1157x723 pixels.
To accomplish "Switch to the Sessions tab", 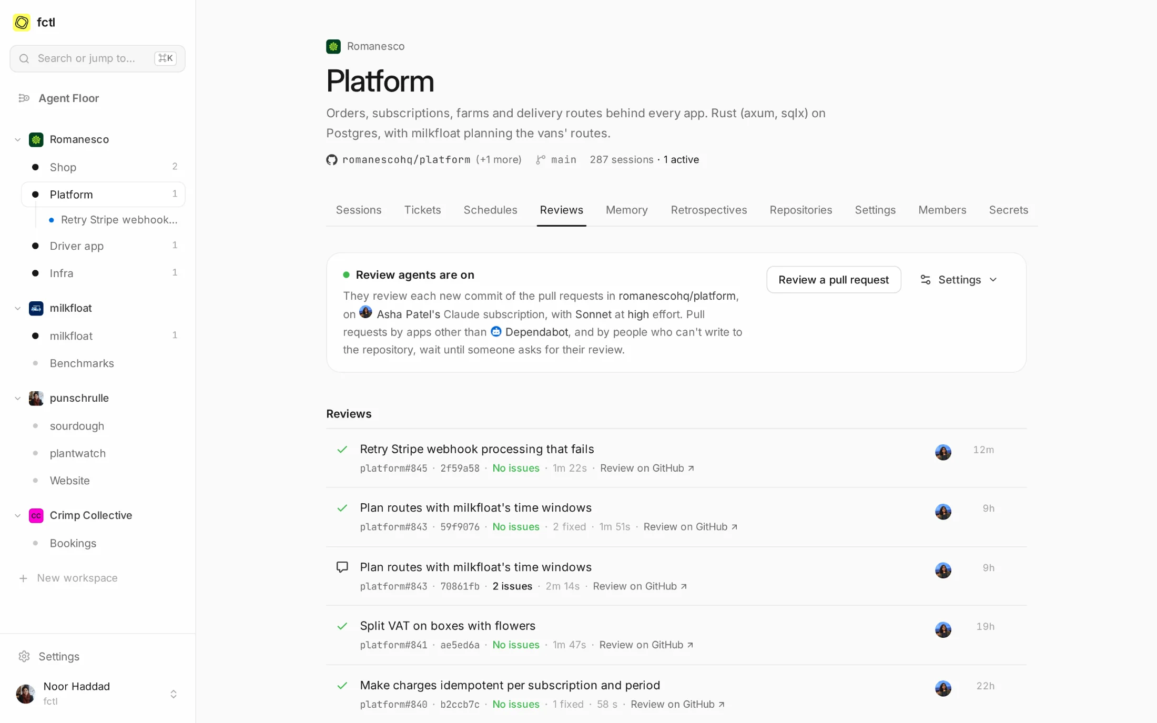I will point(358,210).
